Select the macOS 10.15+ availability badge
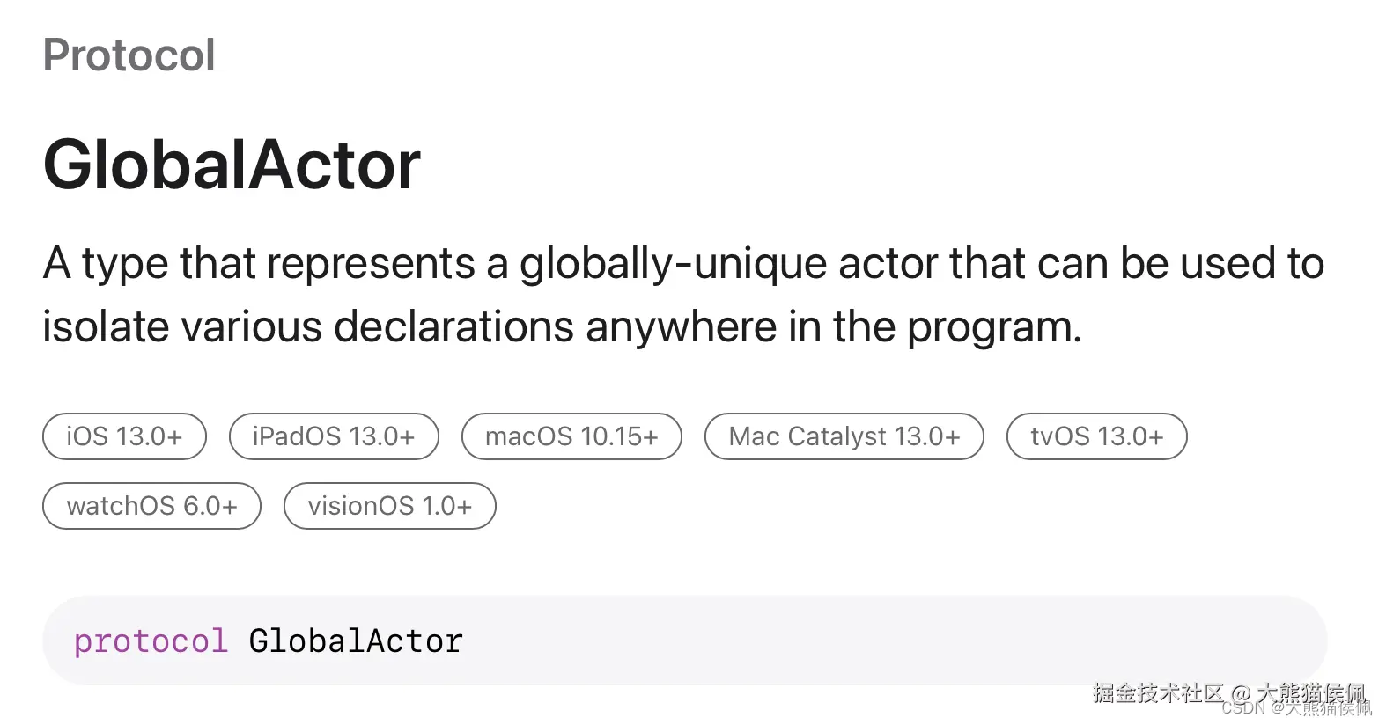 pos(571,436)
